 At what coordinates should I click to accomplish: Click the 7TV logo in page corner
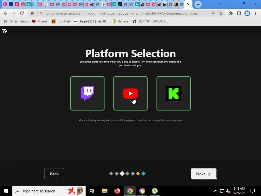[5, 31]
